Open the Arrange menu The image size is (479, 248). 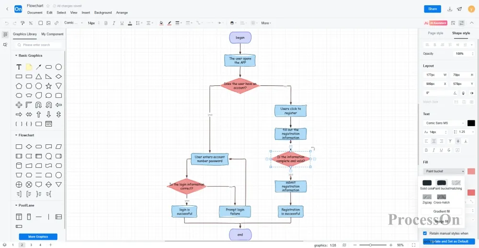[x=122, y=12]
